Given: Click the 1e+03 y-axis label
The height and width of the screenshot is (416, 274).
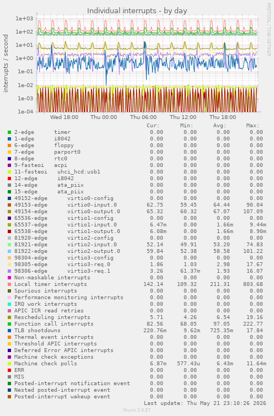Looking at the screenshot, I should point(24,19).
